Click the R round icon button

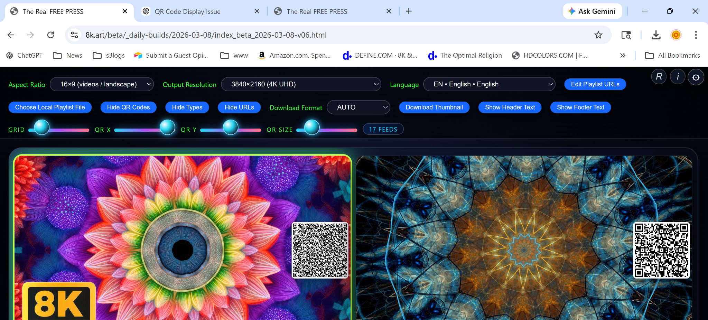pos(659,77)
